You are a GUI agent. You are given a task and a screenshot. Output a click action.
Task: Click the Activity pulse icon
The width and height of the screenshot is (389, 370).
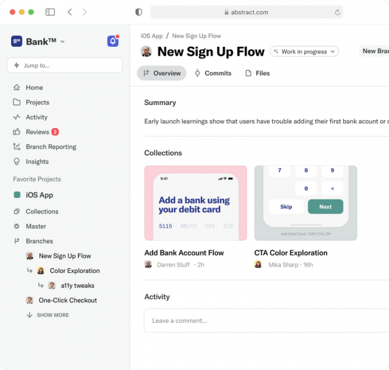[17, 117]
